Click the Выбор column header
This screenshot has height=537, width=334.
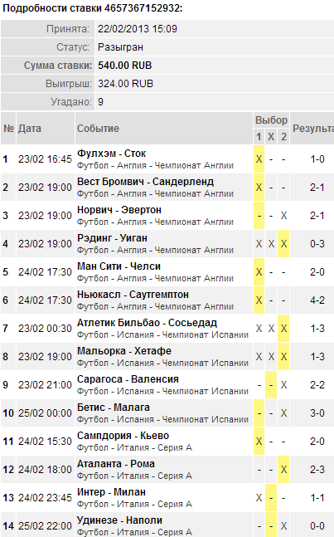[272, 120]
